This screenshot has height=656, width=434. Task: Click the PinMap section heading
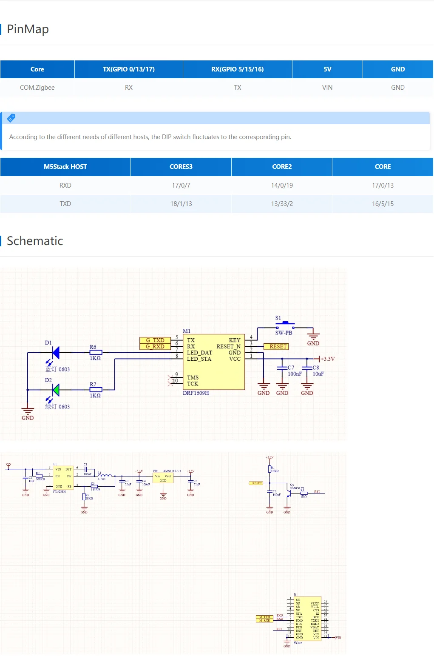point(28,29)
